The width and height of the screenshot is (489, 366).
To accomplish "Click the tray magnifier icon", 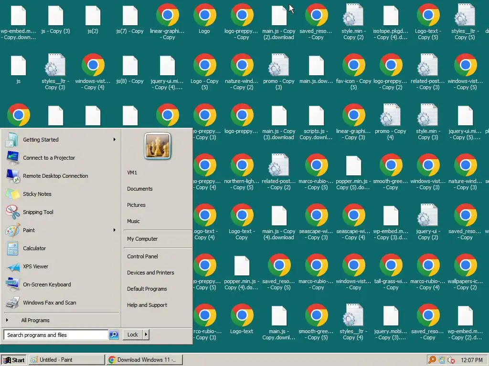I will pyautogui.click(x=432, y=360).
